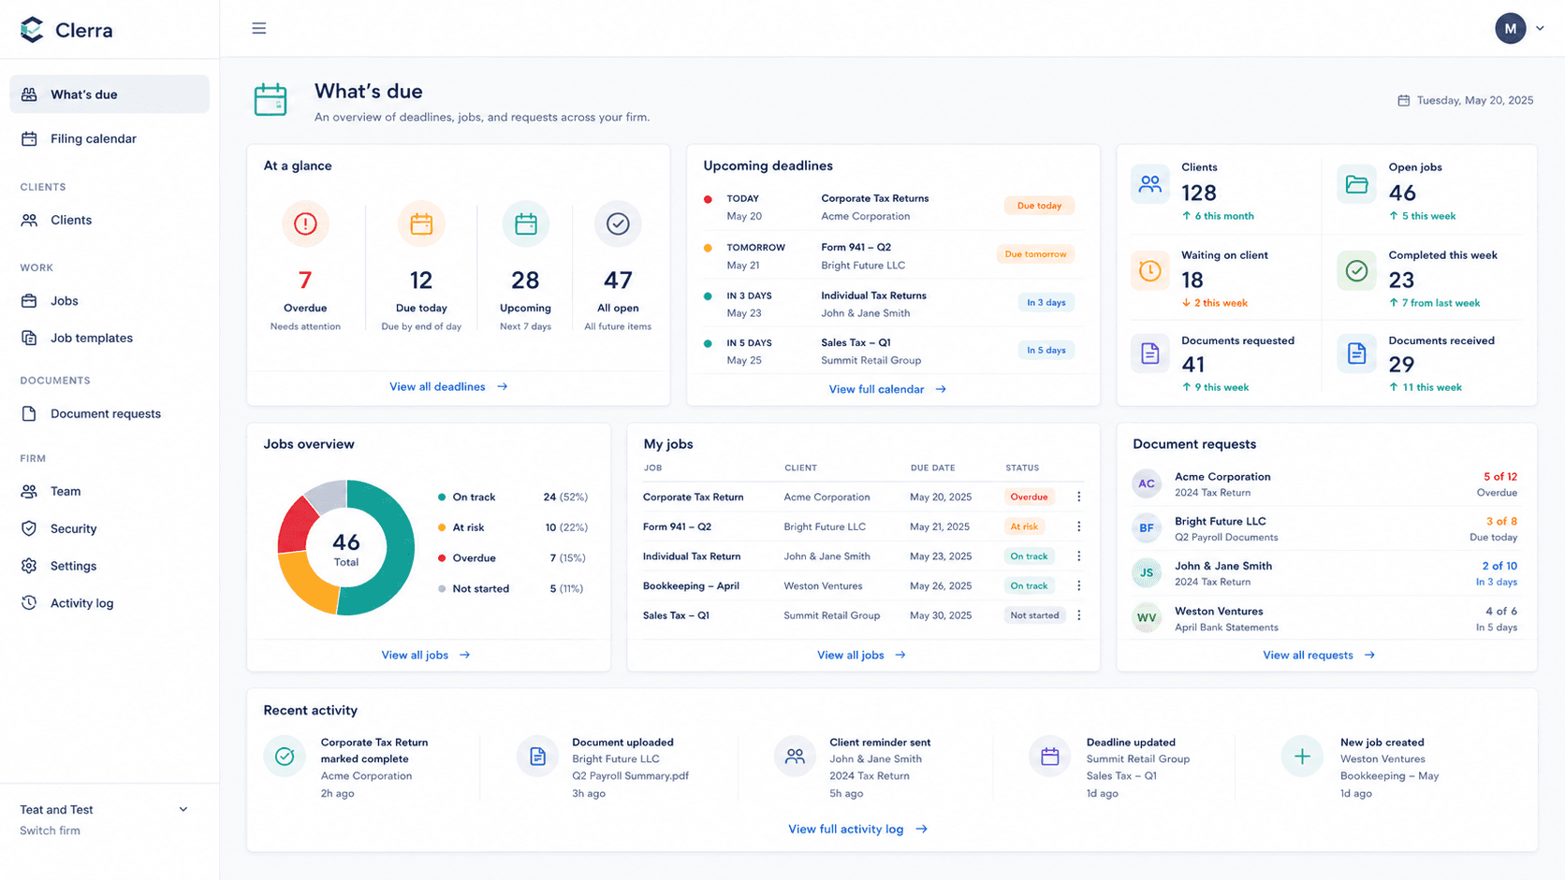Click the Documents received file icon
The width and height of the screenshot is (1565, 880).
pos(1356,353)
